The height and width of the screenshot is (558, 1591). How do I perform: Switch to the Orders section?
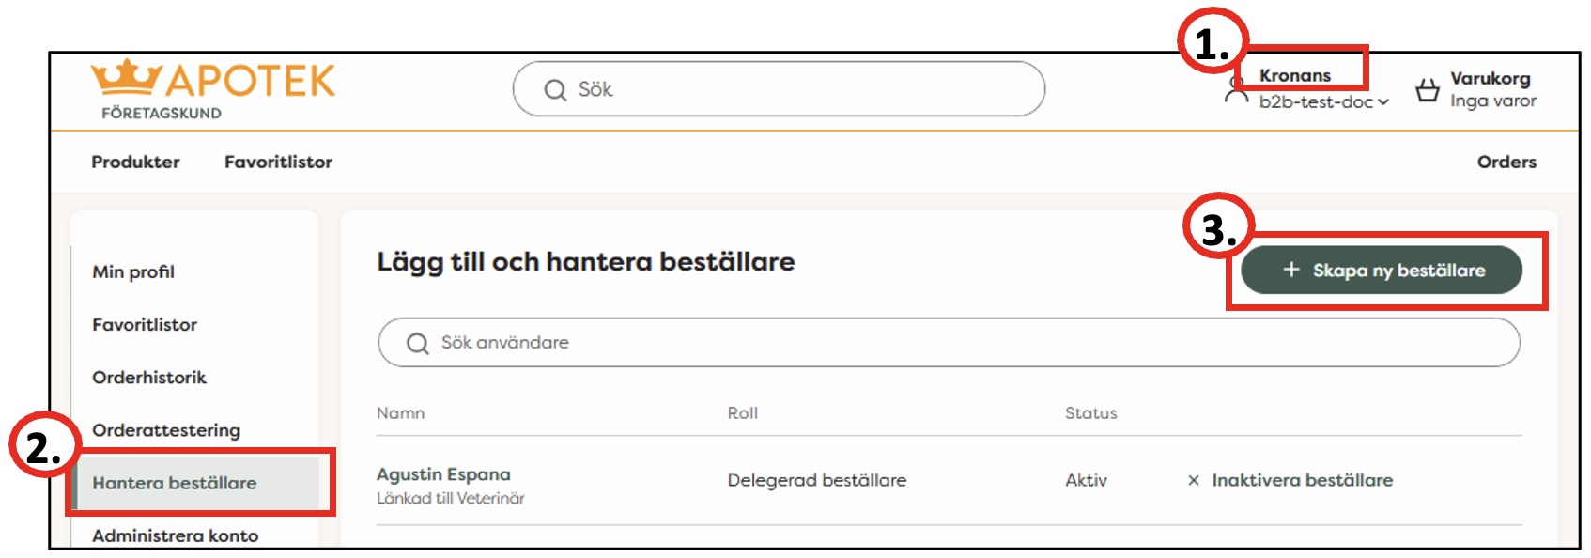coord(1506,162)
